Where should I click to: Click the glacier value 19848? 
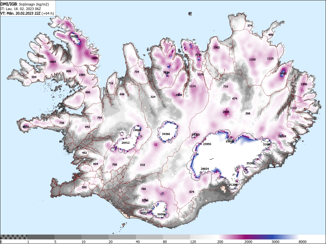pyautogui.click(x=137, y=130)
